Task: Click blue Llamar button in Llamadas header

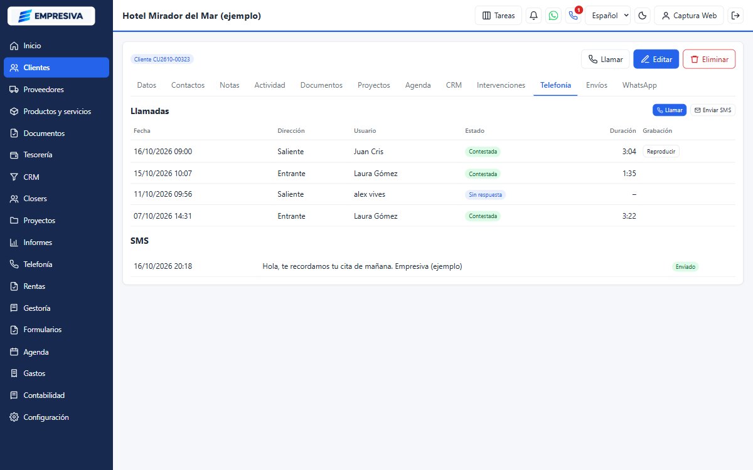Action: [x=670, y=110]
